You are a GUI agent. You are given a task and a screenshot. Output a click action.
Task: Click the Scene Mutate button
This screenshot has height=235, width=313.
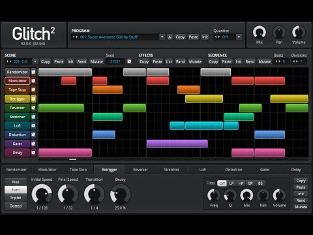[97, 61]
